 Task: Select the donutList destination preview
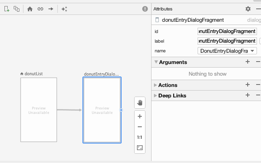[x=38, y=110]
